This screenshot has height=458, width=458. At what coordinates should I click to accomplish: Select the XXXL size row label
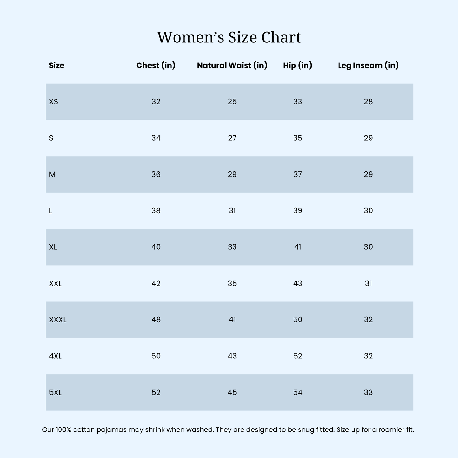[x=58, y=320]
